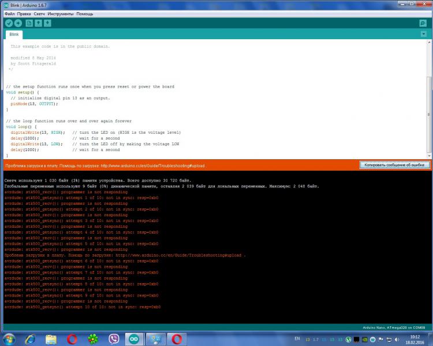Open the Инструменты menu
This screenshot has height=346, width=433.
tap(61, 14)
